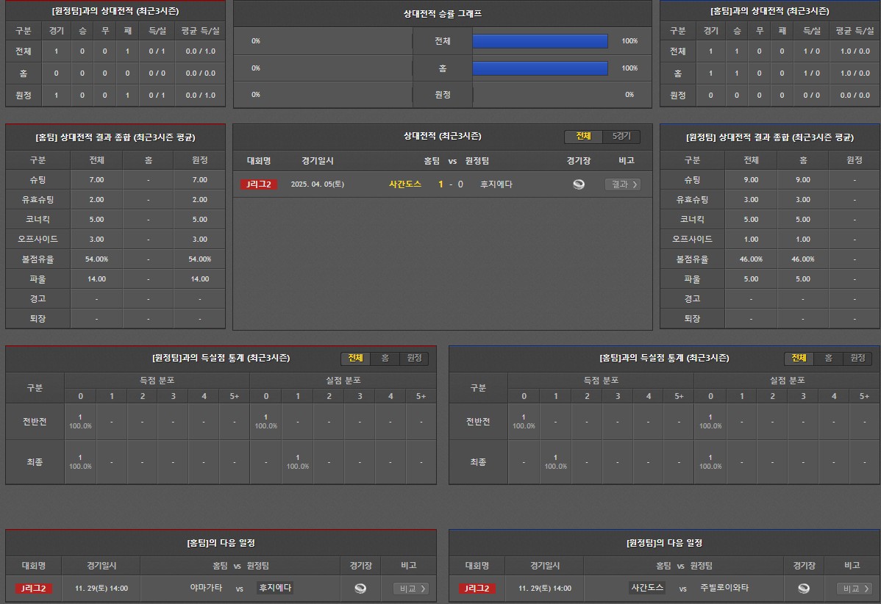The height and width of the screenshot is (604, 881).
Task: Click 사간도스 team name in head-to-head row
Action: click(405, 184)
